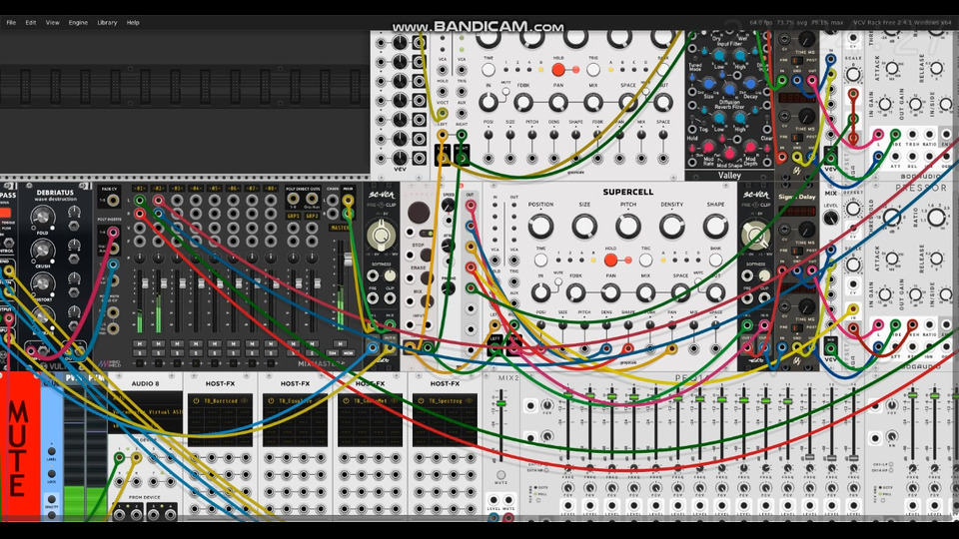
Task: Click the Sigma Delay TIME MS knob
Action: pos(806,230)
